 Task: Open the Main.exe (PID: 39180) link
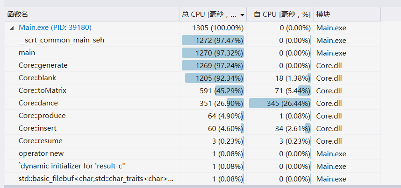tap(55, 28)
